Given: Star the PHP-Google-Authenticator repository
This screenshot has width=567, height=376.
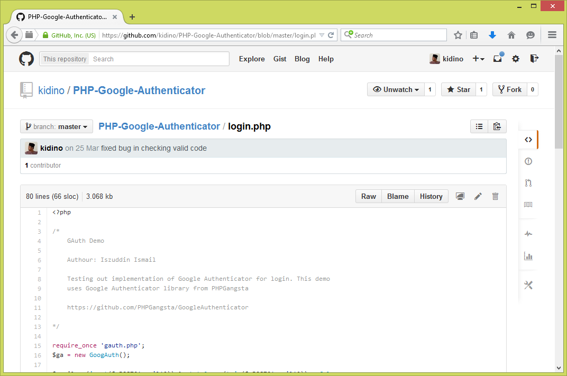Looking at the screenshot, I should click(458, 89).
